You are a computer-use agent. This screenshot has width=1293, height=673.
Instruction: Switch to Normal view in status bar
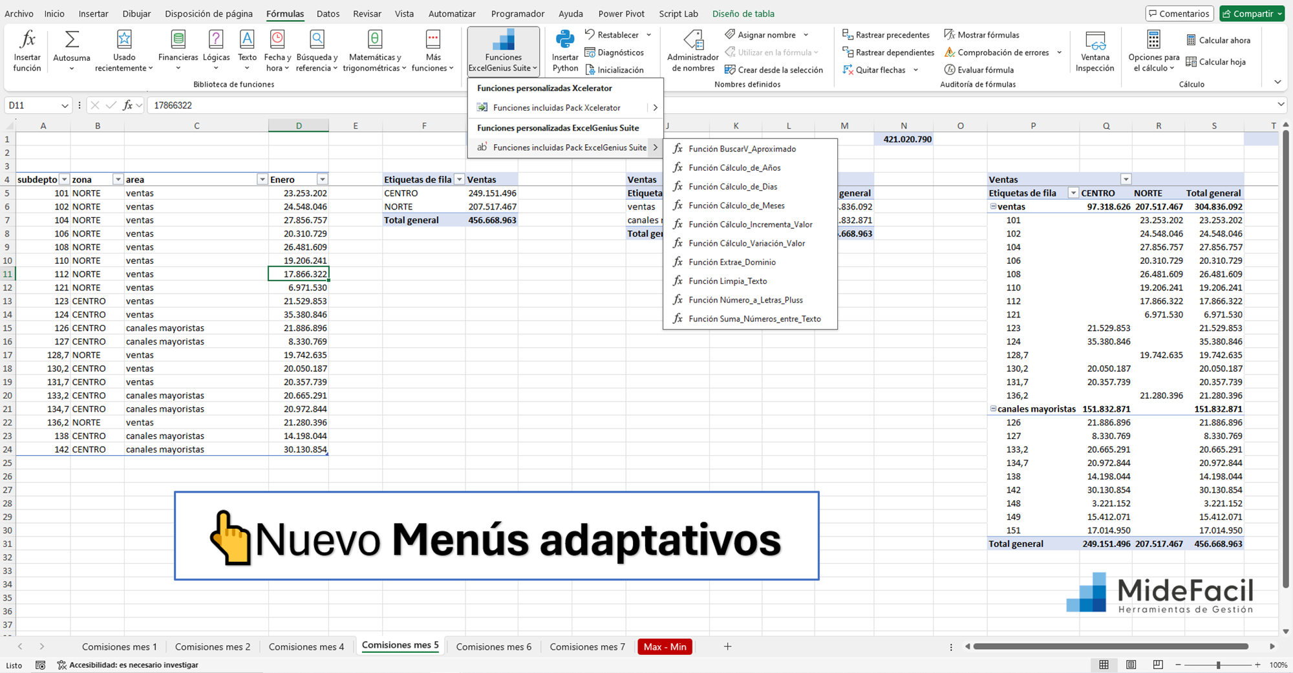pos(1104,665)
